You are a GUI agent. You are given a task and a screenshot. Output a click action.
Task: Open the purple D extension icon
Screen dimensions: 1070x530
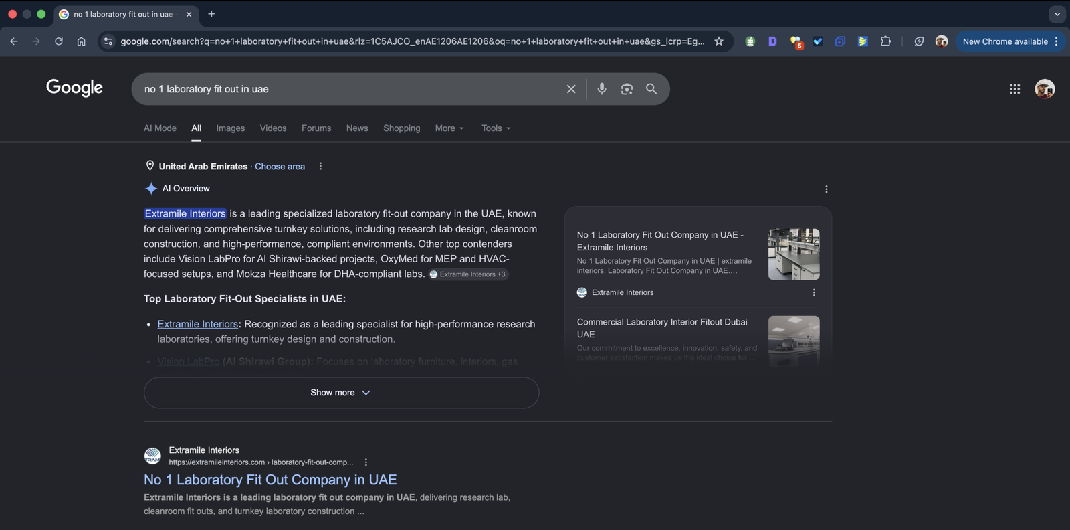(x=772, y=41)
